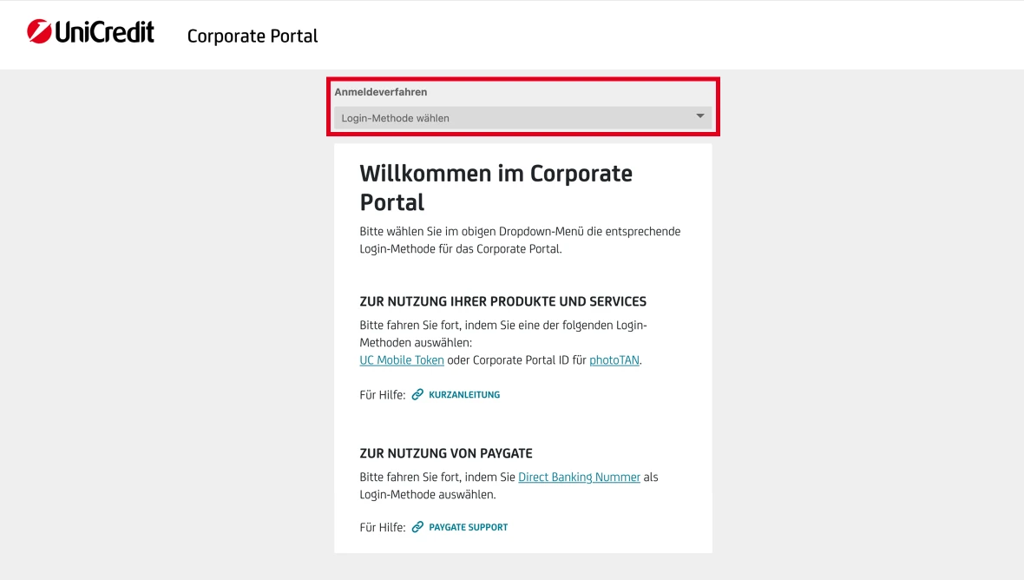1024x580 pixels.
Task: Click the chain-link icon beside KURZANLEITUNG
Action: pyautogui.click(x=418, y=394)
